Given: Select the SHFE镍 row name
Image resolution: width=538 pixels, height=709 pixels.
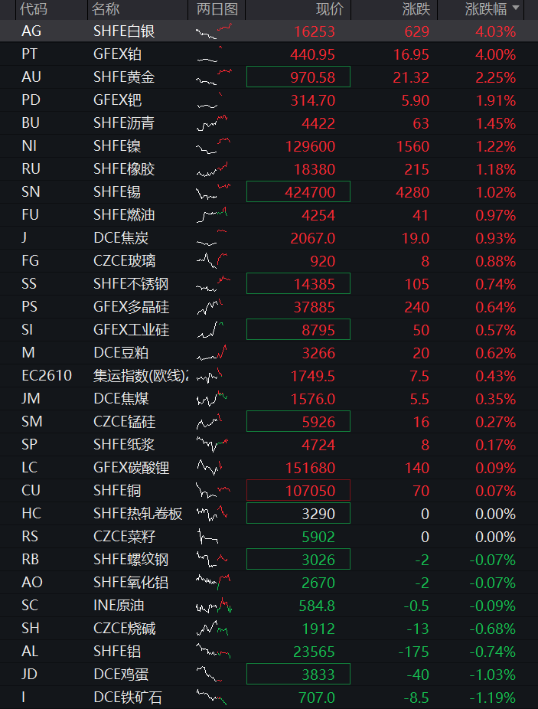Looking at the screenshot, I should point(117,146).
